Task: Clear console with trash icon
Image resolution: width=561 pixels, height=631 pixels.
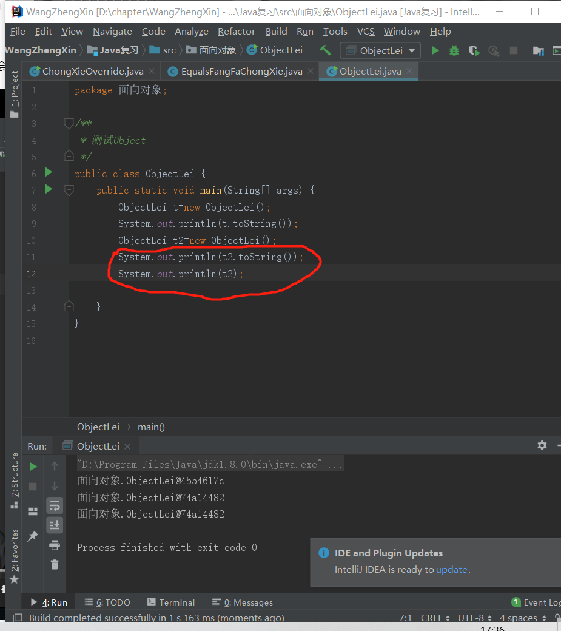Action: tap(55, 565)
